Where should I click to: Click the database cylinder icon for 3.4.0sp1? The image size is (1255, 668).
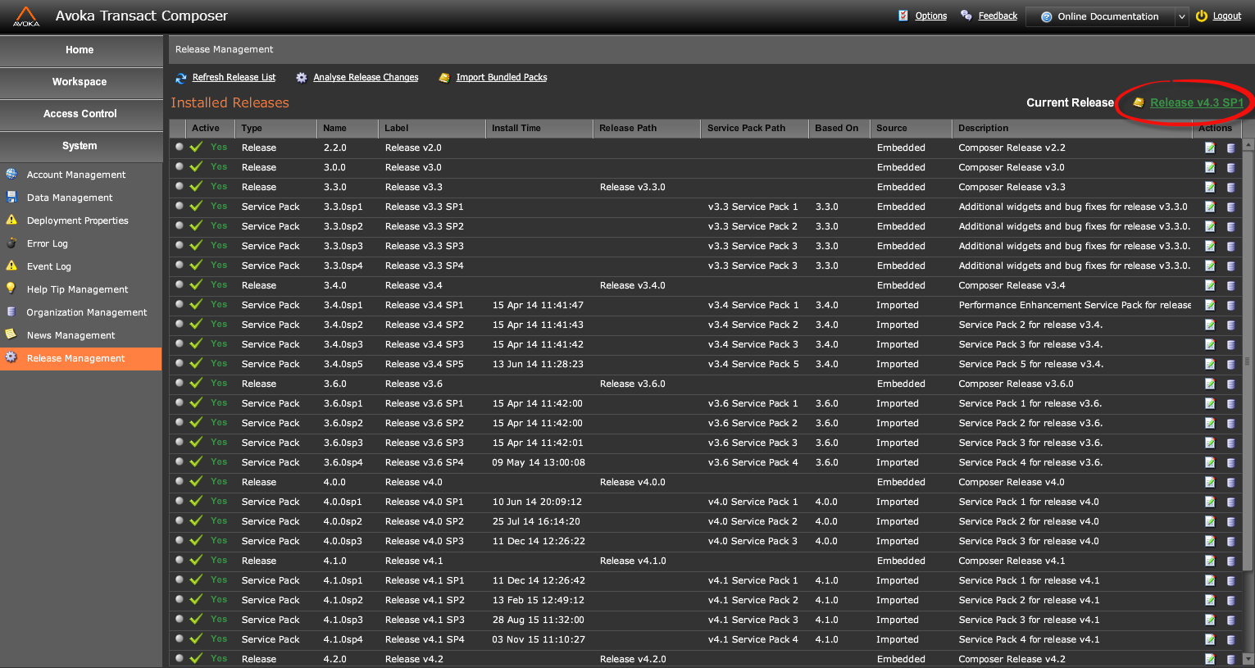click(1230, 306)
